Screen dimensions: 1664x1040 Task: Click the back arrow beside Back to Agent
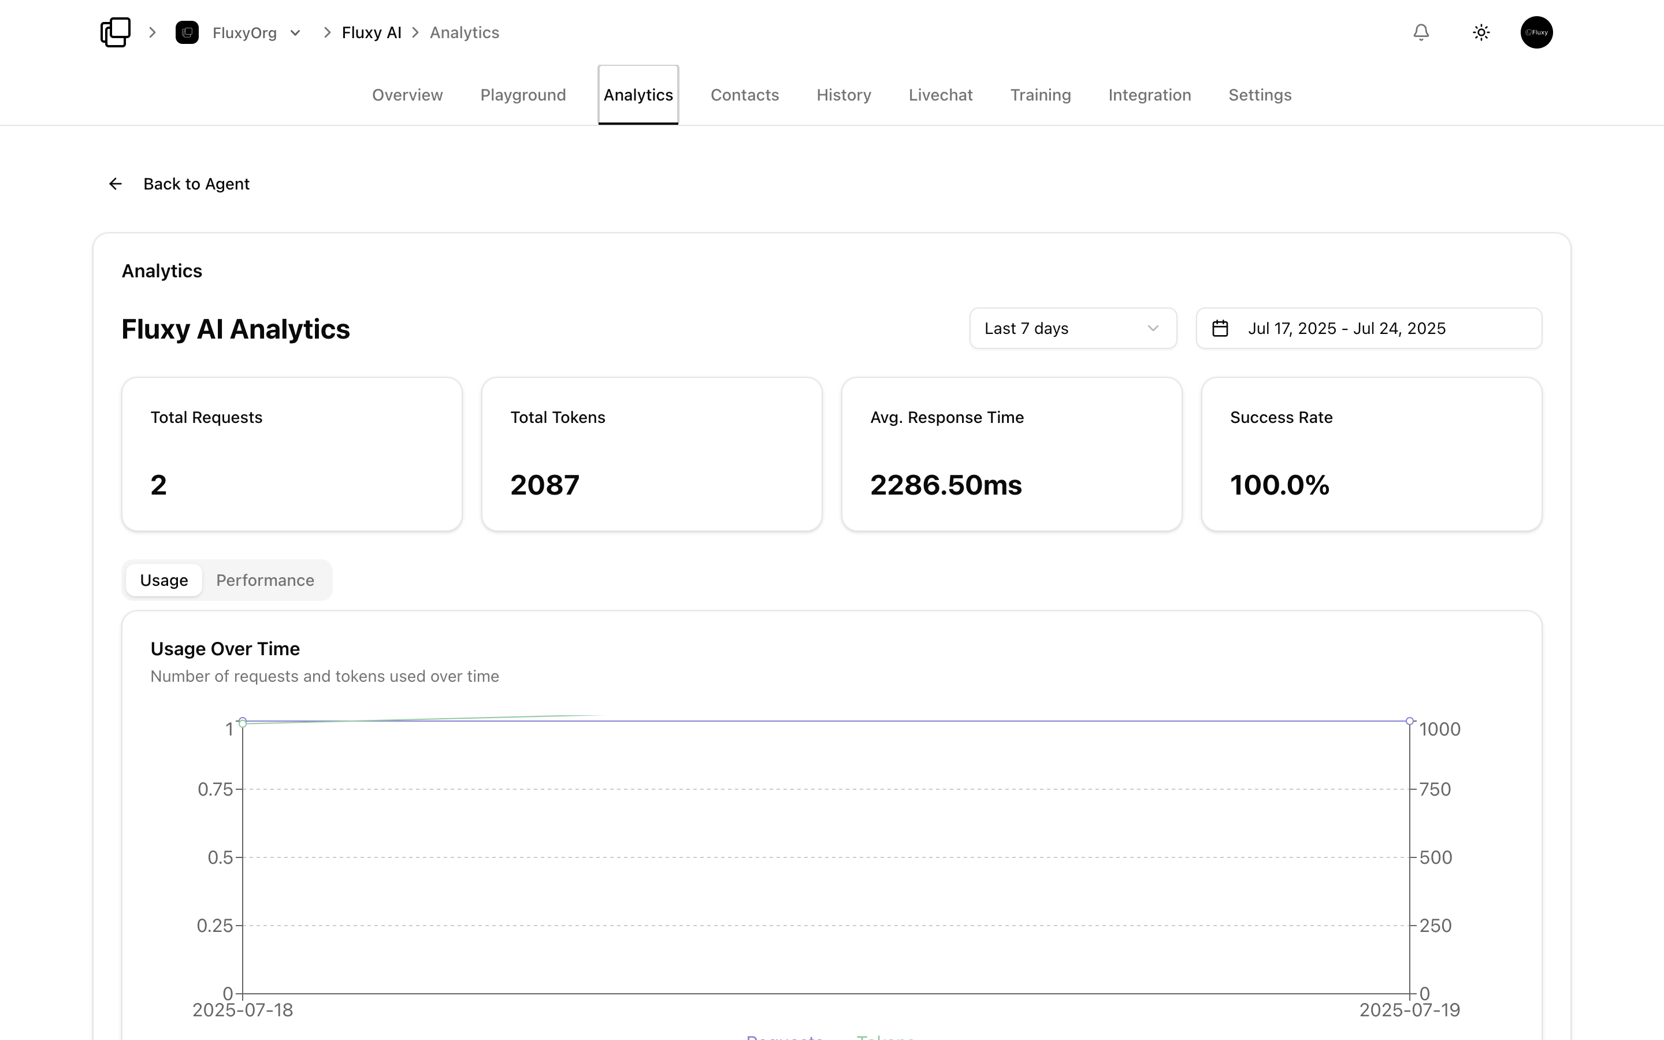pyautogui.click(x=116, y=184)
